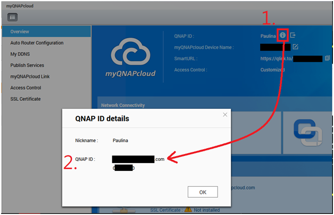The height and width of the screenshot is (215, 334).
Task: Edit the myQNAPcloud device name
Action: [x=295, y=47]
